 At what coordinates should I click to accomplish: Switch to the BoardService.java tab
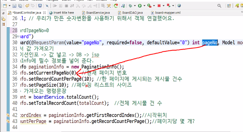pyautogui.click(x=96, y=13)
